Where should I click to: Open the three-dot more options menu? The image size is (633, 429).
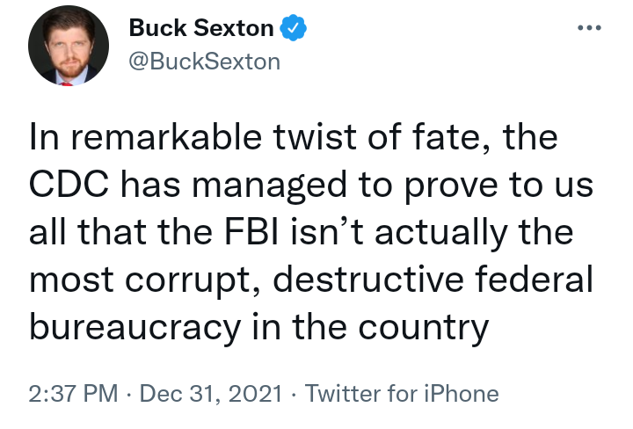coord(589,28)
